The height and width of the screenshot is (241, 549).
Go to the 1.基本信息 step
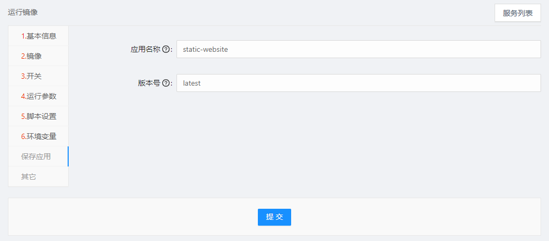point(39,36)
